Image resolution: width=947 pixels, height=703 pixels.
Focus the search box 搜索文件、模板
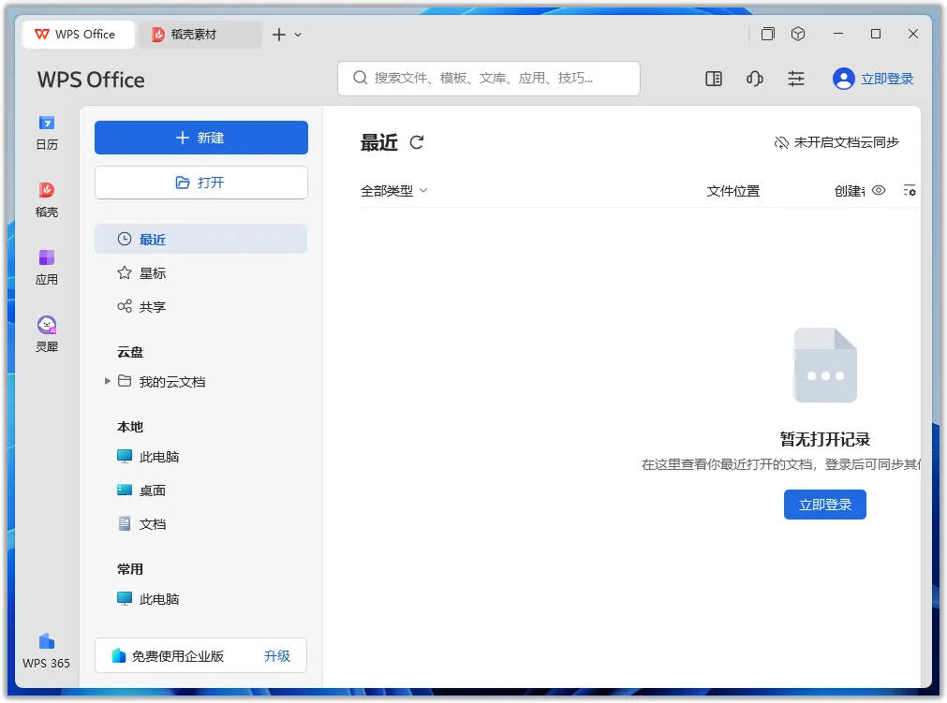489,79
